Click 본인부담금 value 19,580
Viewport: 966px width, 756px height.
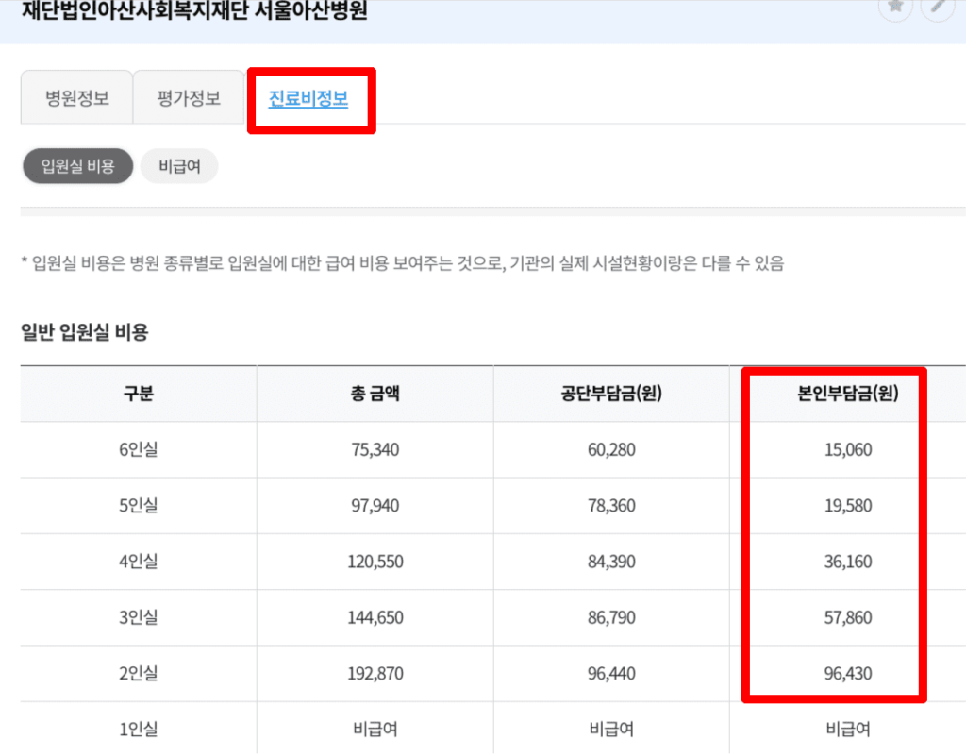[x=848, y=506]
